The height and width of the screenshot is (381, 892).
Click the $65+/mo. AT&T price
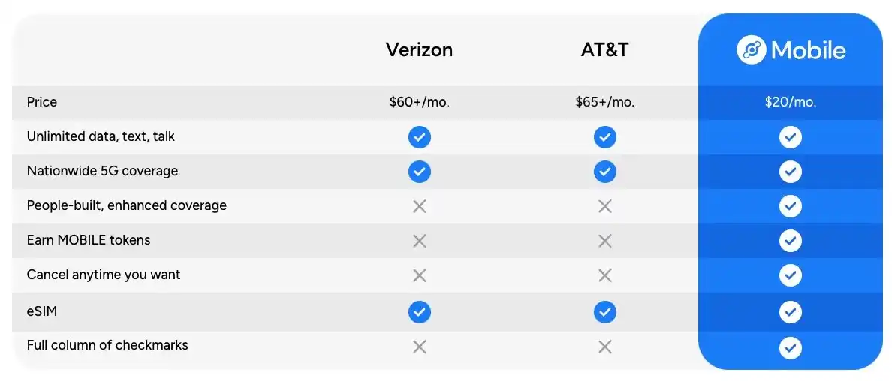click(x=604, y=103)
